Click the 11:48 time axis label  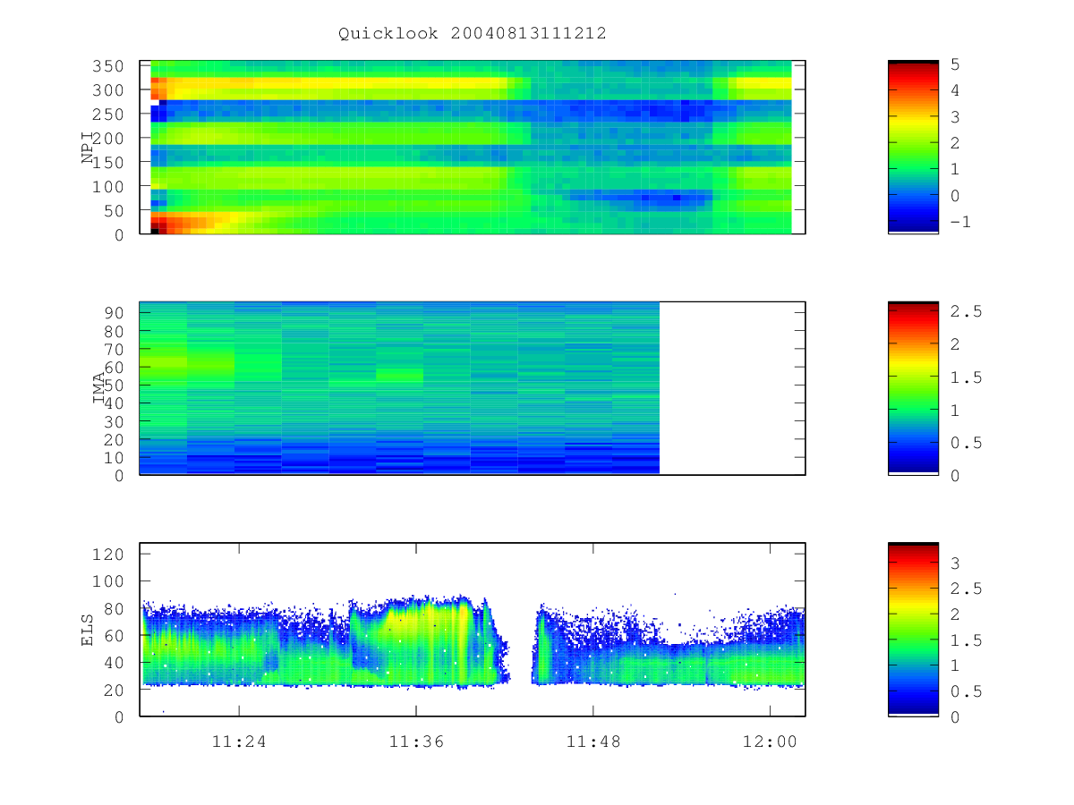[593, 741]
